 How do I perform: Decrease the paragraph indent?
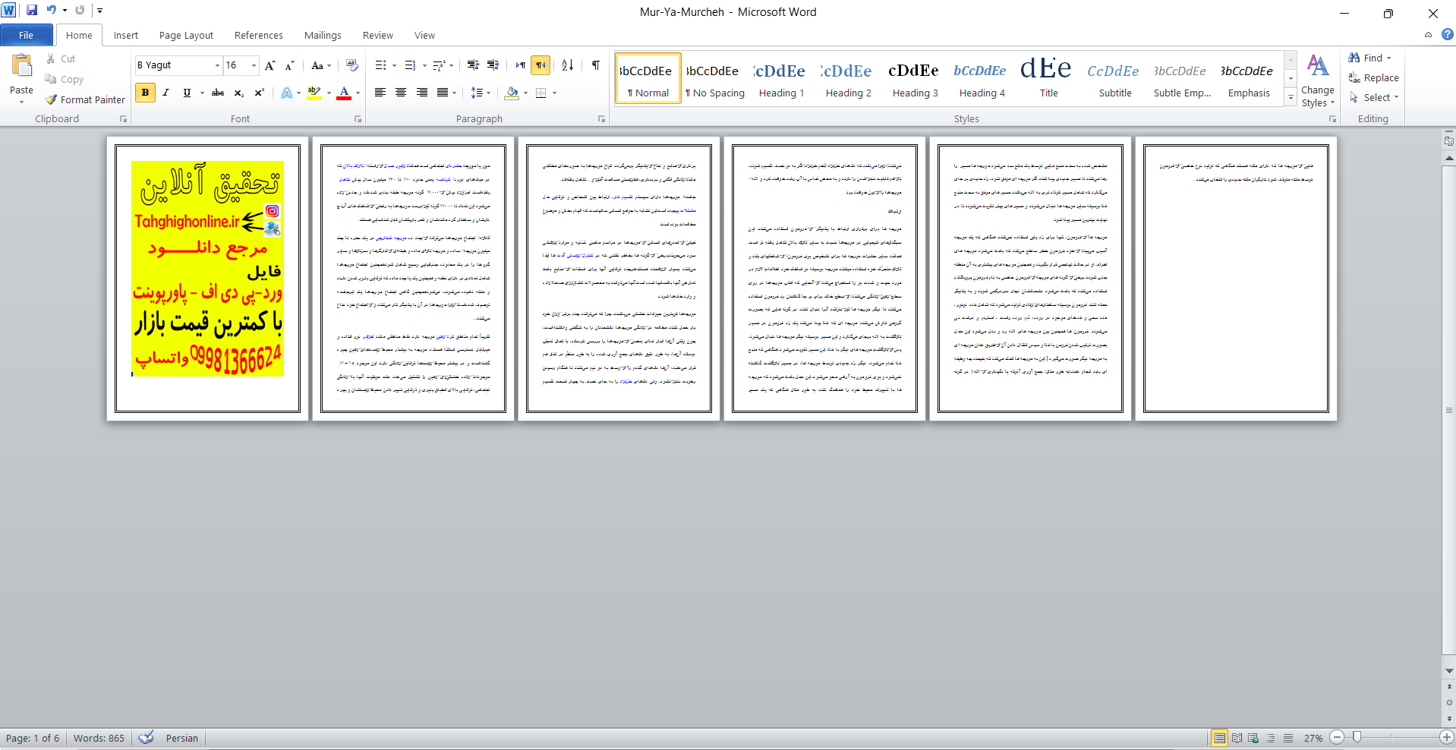[473, 65]
